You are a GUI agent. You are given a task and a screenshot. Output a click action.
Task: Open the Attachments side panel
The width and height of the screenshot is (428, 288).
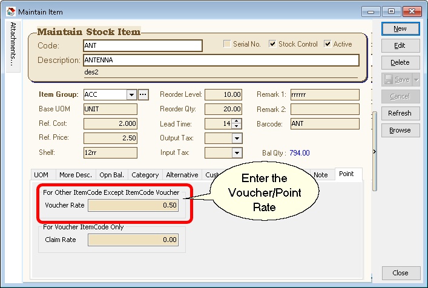13,44
